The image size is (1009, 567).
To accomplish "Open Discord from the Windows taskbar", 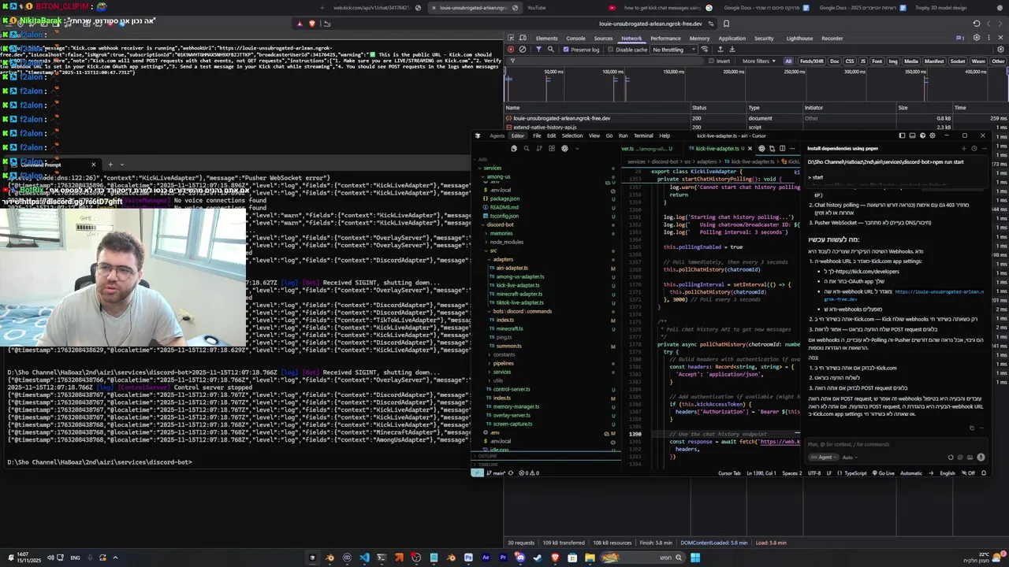I will point(519,558).
